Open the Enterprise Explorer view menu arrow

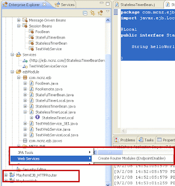[x=108, y=11]
